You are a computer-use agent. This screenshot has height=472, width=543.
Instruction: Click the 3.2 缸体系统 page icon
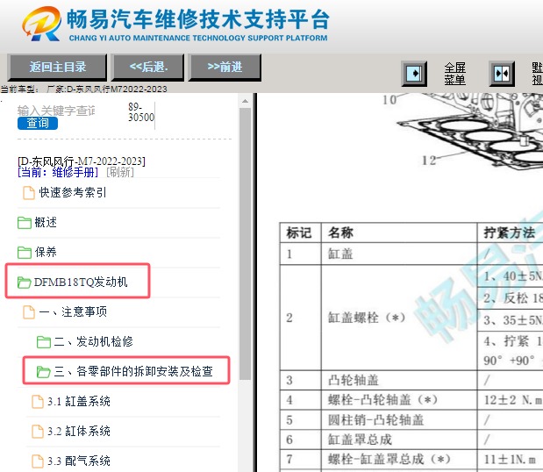[x=38, y=432]
